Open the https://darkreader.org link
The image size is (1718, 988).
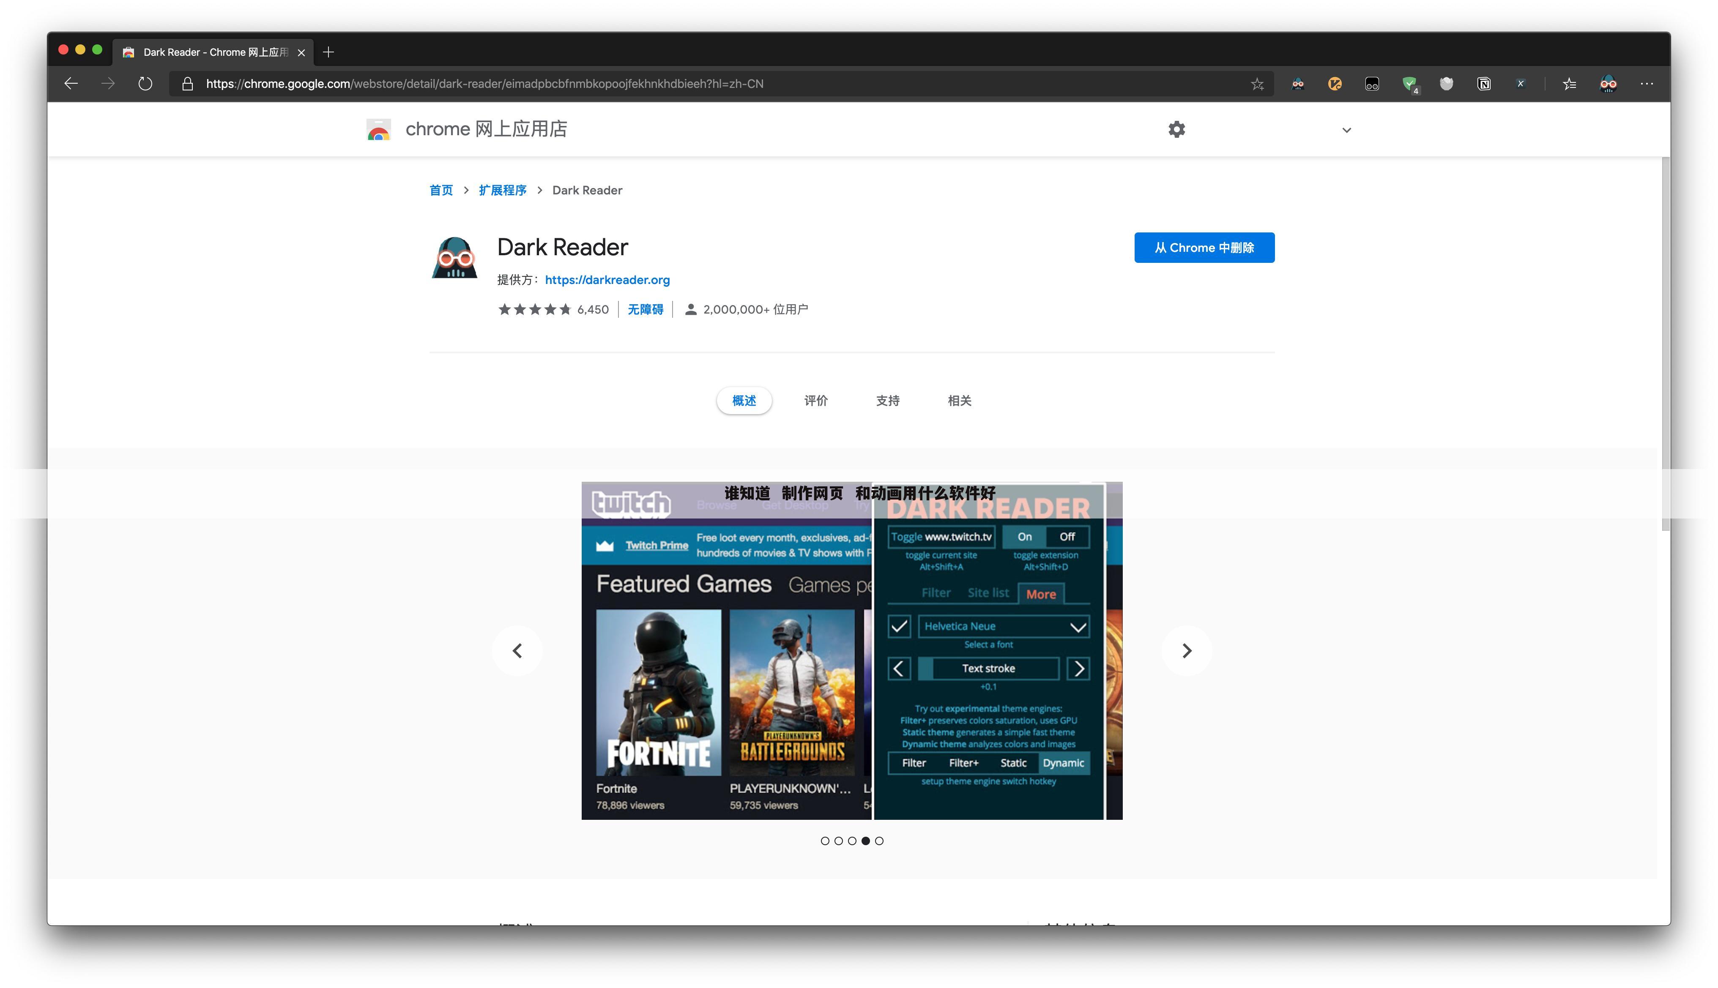[x=607, y=280]
